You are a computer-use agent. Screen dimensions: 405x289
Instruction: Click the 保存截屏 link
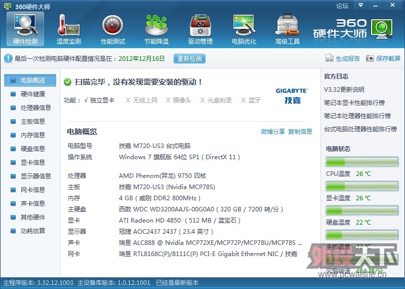click(388, 58)
